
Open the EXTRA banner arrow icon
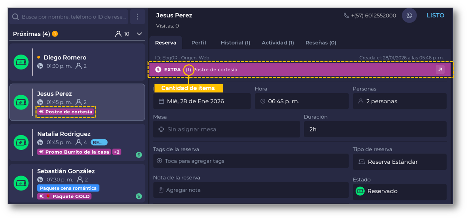click(x=440, y=70)
